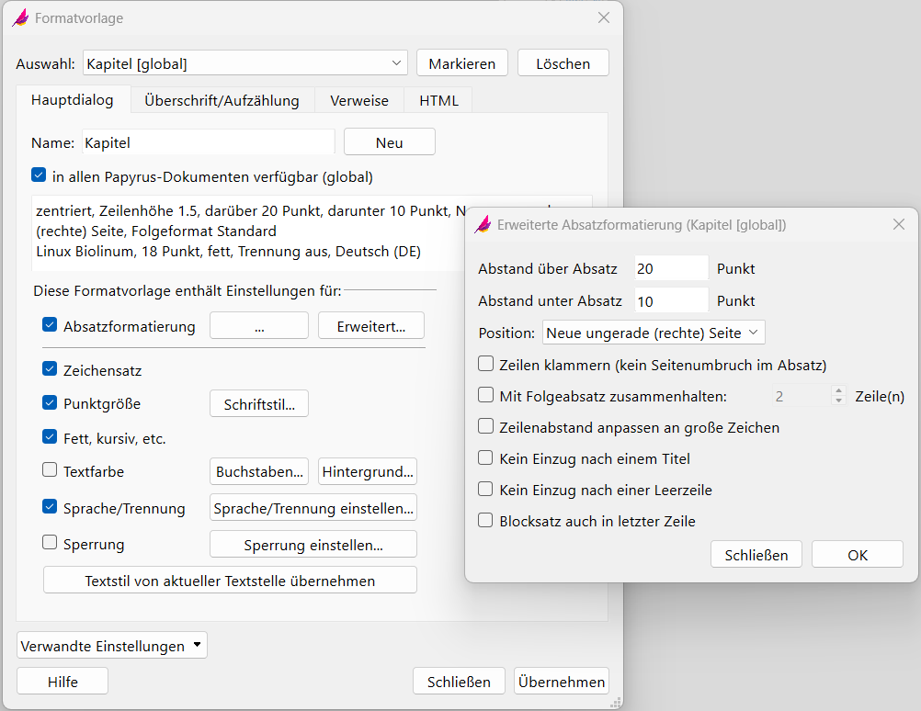
Task: Select the HTML tab
Action: pos(438,100)
